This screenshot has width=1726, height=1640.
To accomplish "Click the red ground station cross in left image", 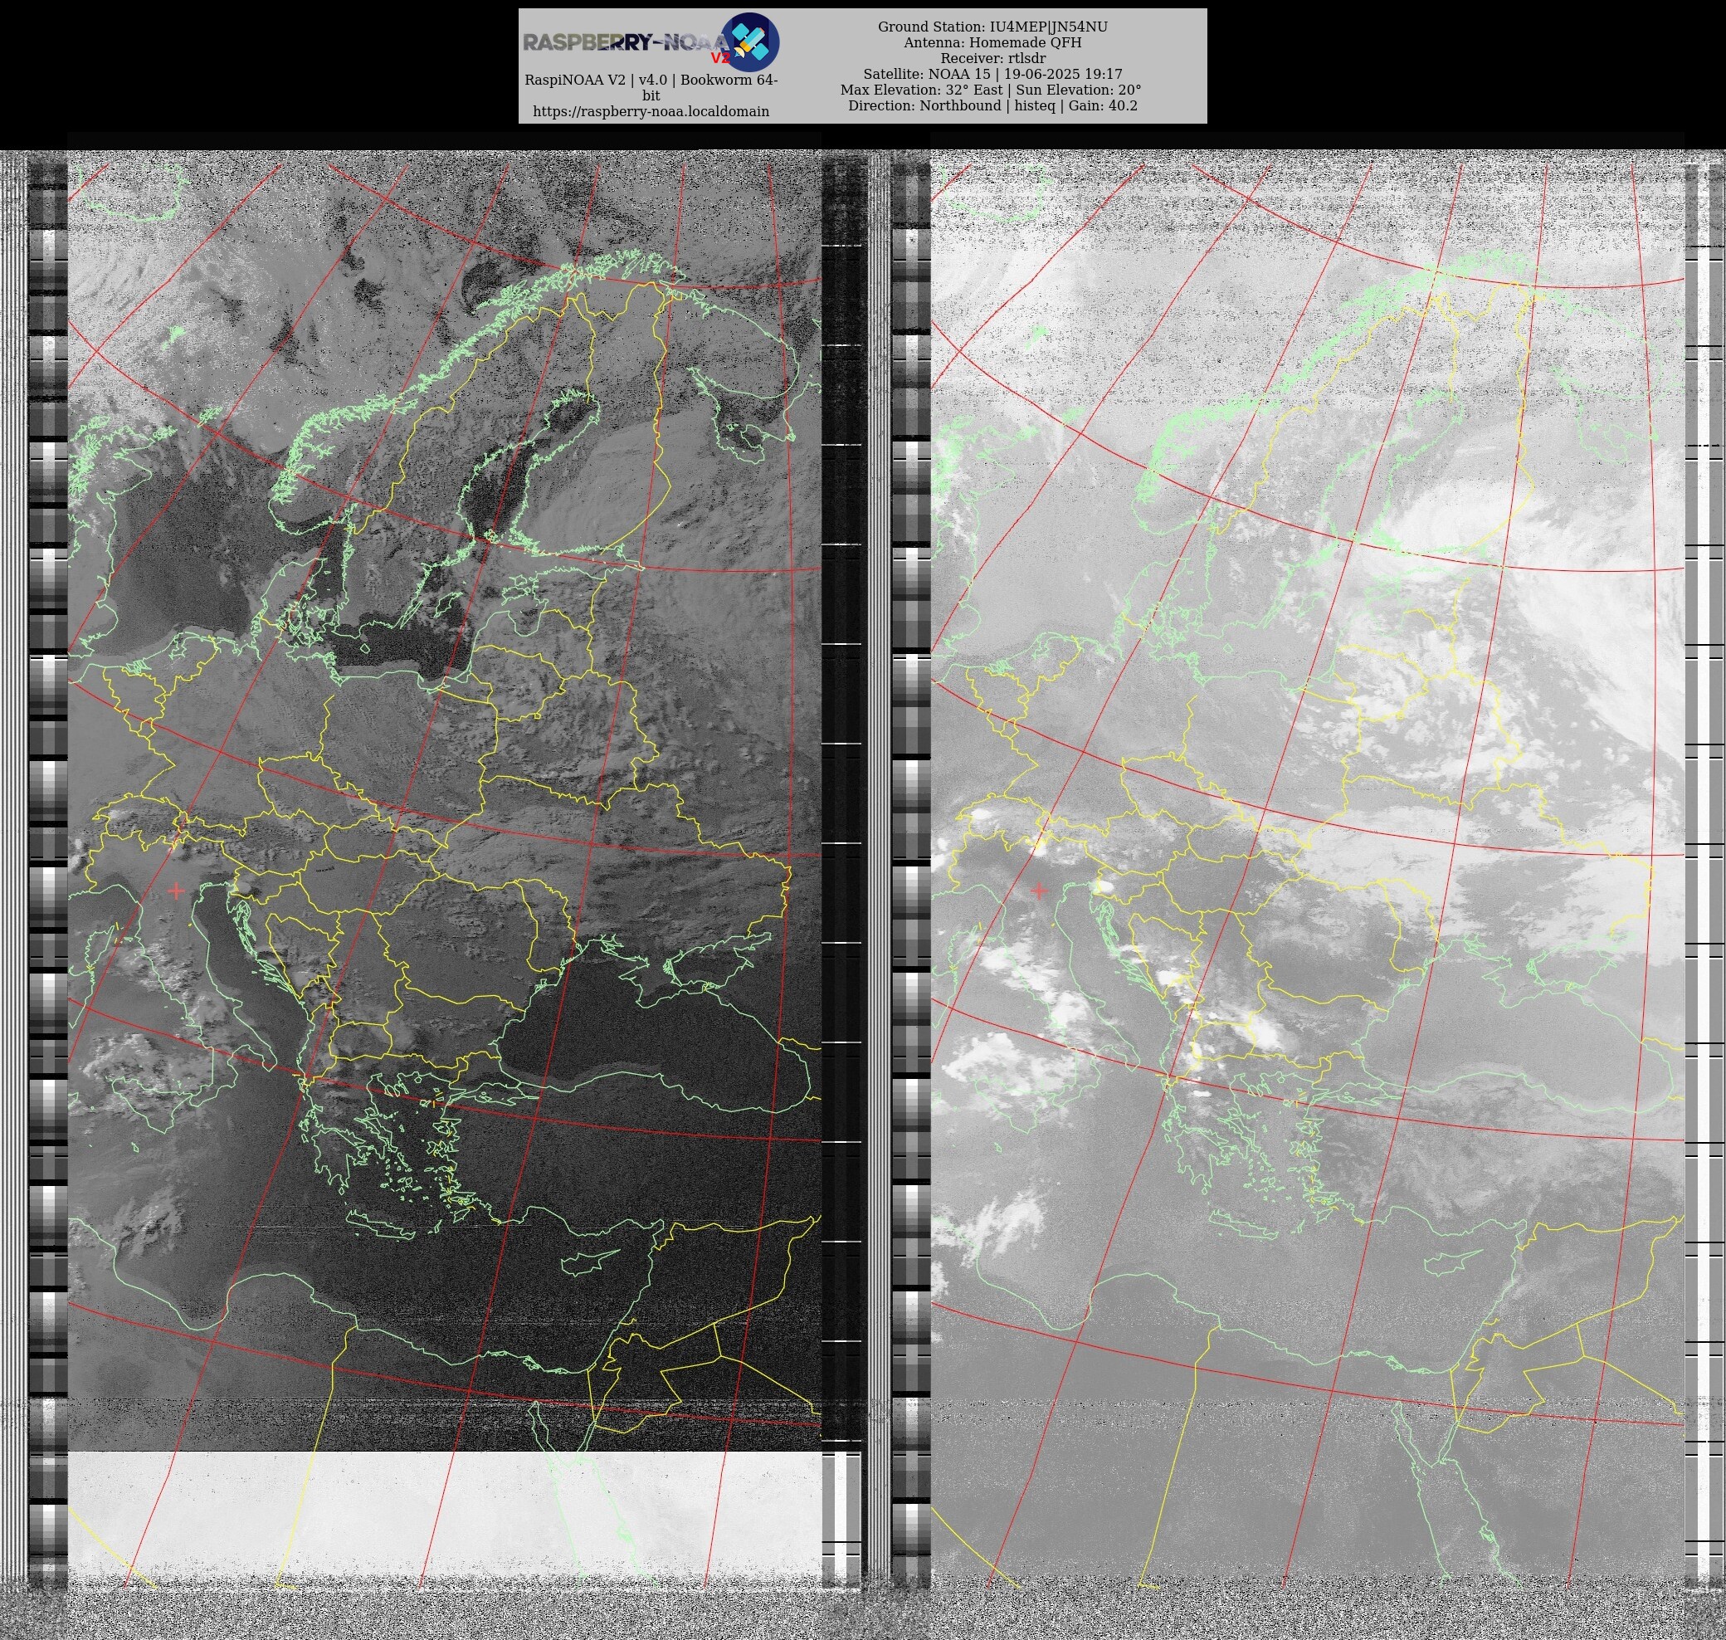I will 177,890.
